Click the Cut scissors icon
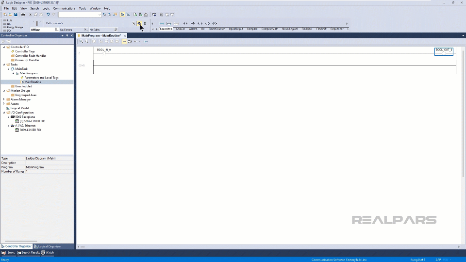 [30, 15]
